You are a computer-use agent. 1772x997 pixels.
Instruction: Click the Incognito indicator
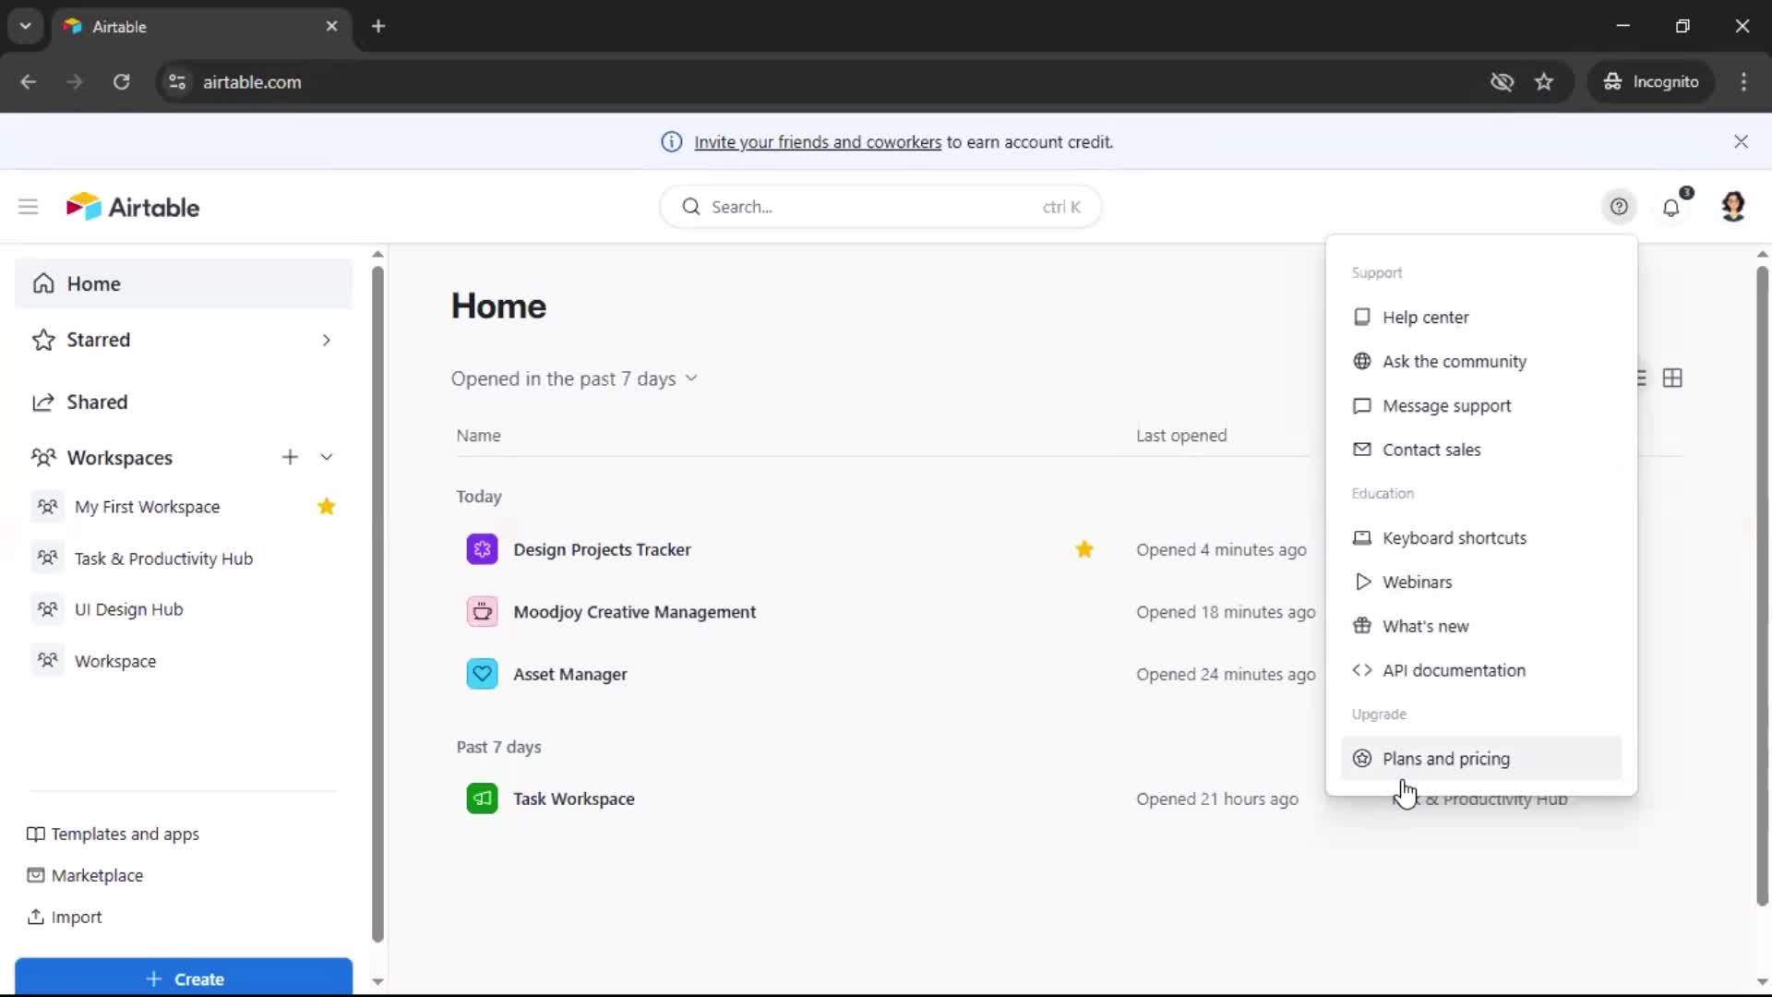[x=1651, y=81]
